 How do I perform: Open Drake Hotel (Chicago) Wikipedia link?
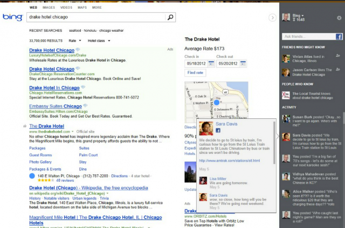pyautogui.click(x=88, y=188)
